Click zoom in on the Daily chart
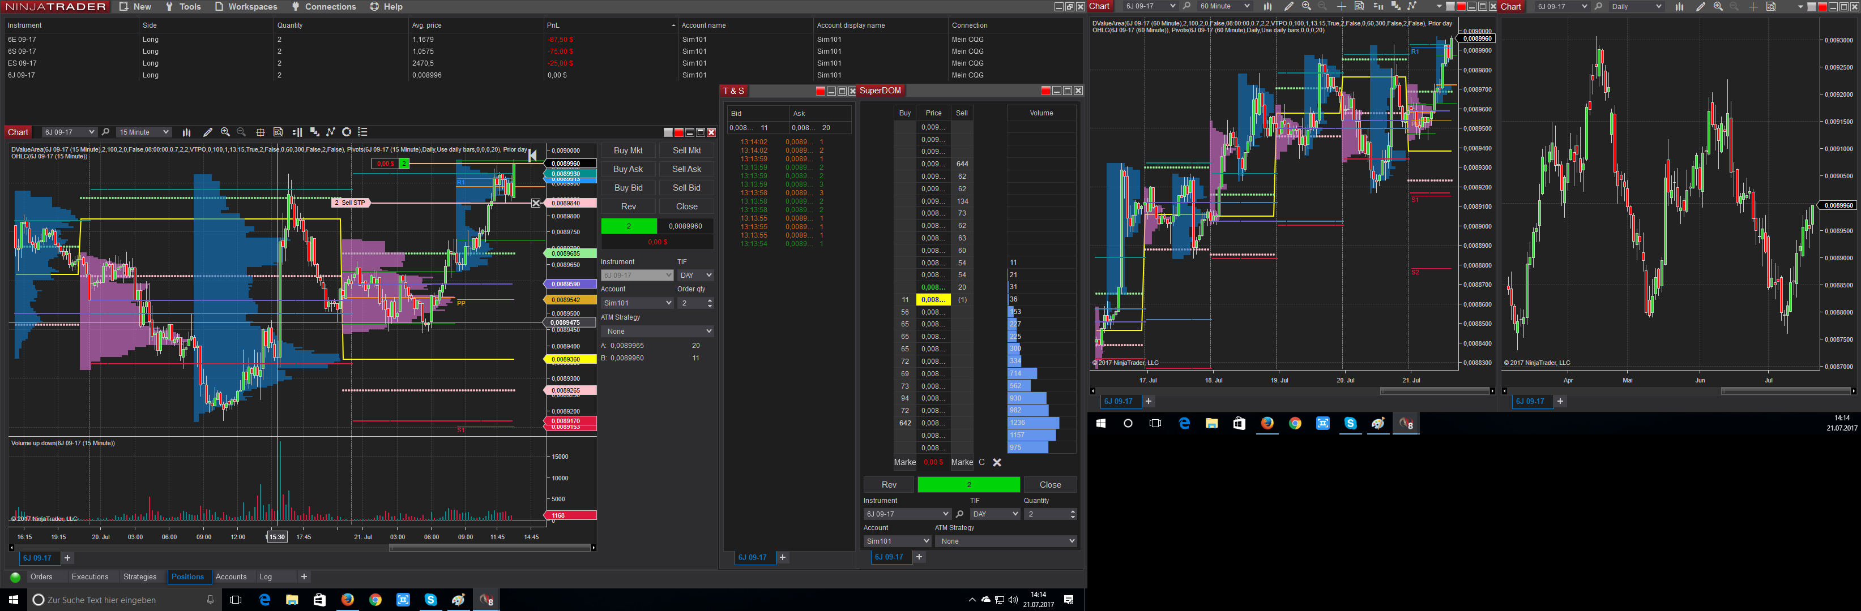The height and width of the screenshot is (611, 1861). tap(1718, 6)
